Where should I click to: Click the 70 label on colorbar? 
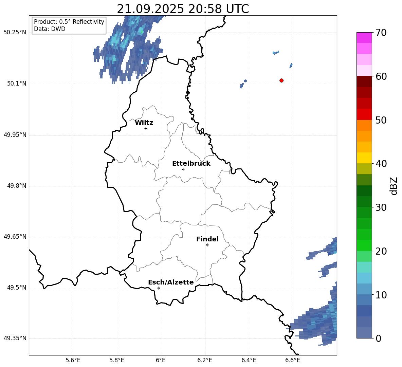[x=381, y=33]
